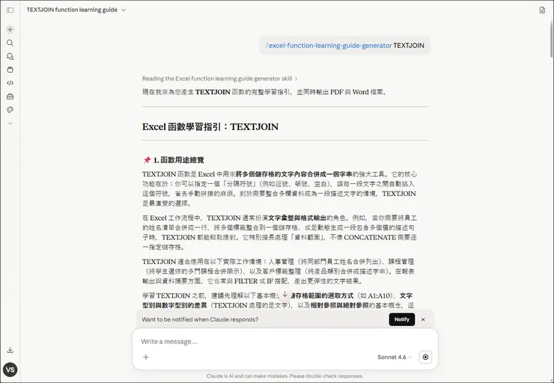Click the Notify button
The height and width of the screenshot is (383, 554).
point(402,319)
